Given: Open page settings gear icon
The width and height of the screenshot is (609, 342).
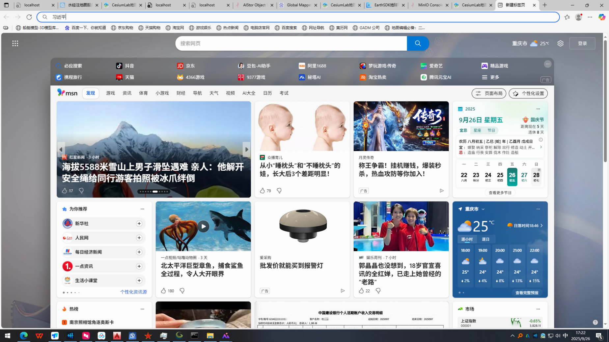Looking at the screenshot, I should 560,43.
